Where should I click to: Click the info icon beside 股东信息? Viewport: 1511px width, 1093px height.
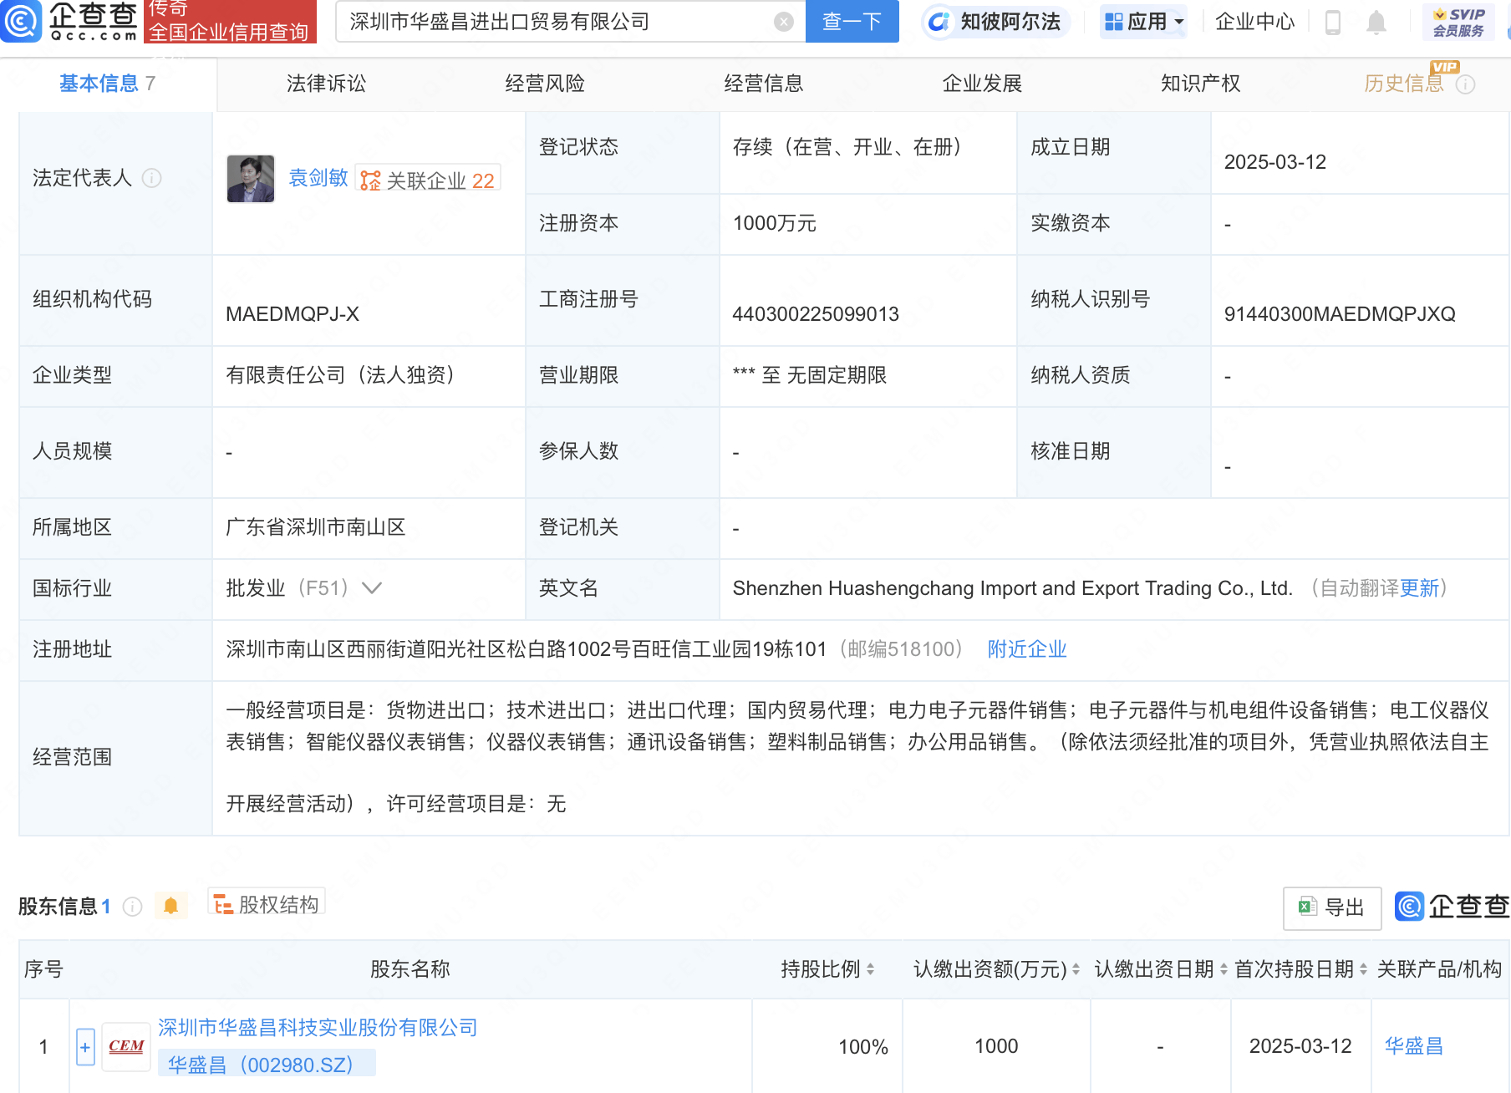click(x=132, y=907)
